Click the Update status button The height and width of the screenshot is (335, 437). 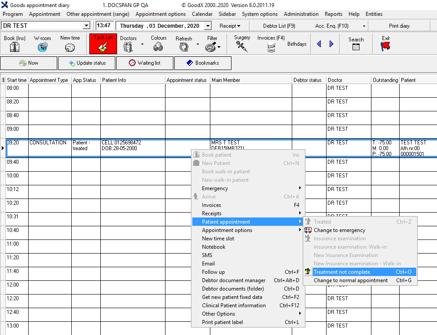click(x=87, y=63)
